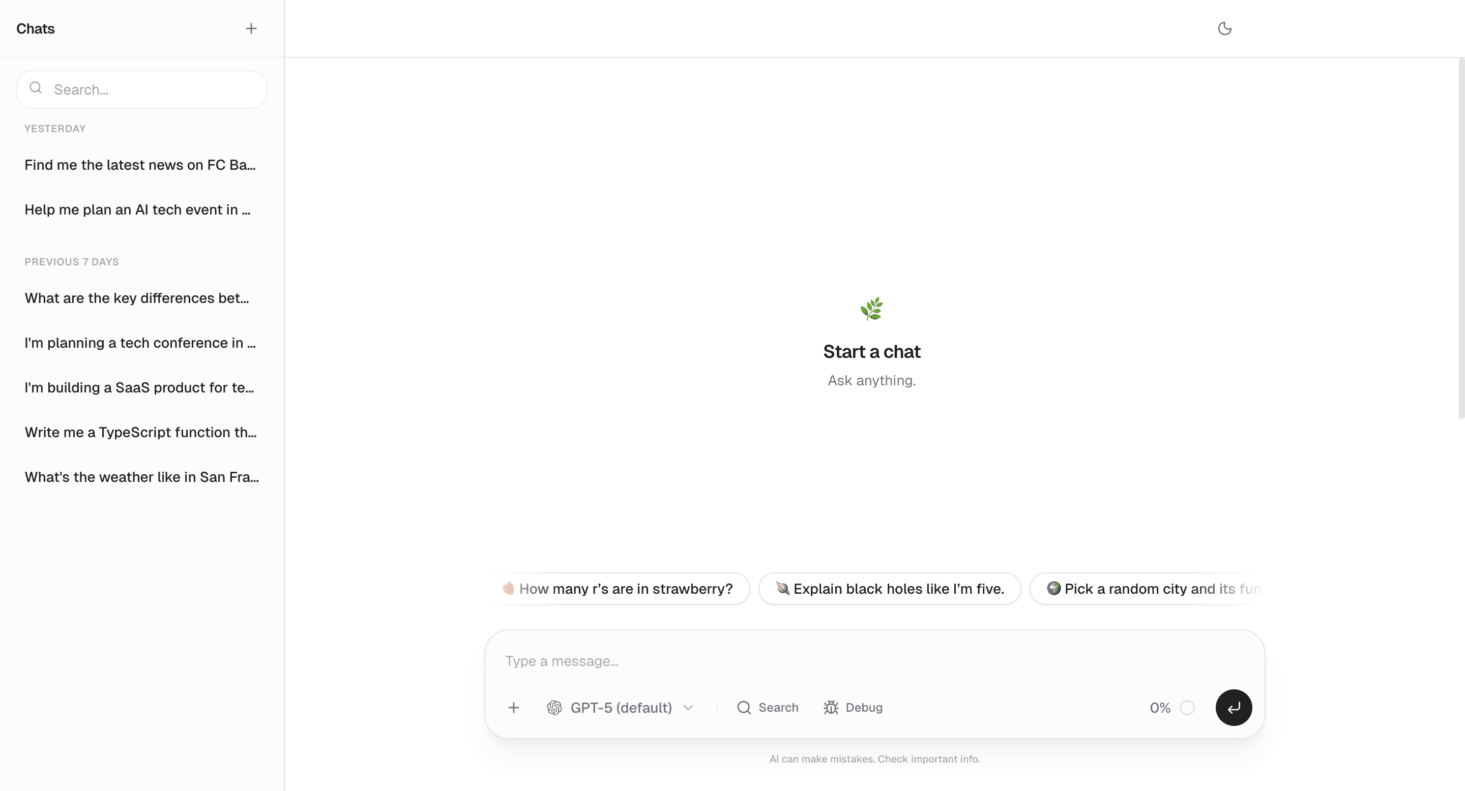Click the strawberry suggestion chip
This screenshot has height=791, width=1465.
(620, 589)
